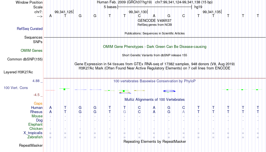The width and height of the screenshot is (266, 152).
Task: Open the OMIM Genes track label
Action: coord(32,51)
